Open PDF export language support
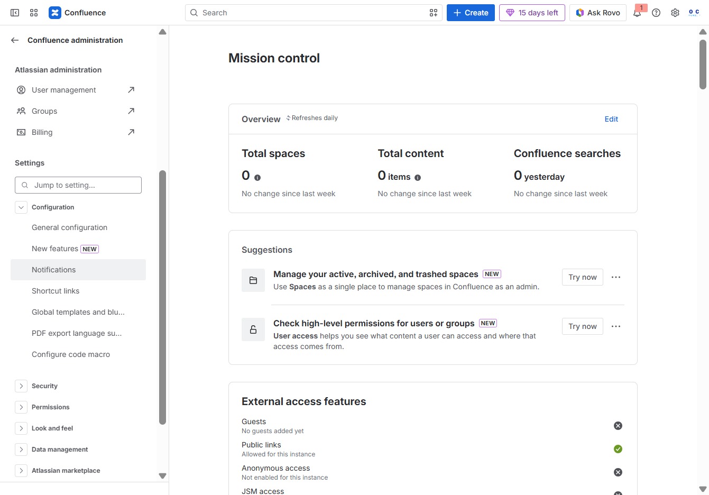 pyautogui.click(x=78, y=333)
